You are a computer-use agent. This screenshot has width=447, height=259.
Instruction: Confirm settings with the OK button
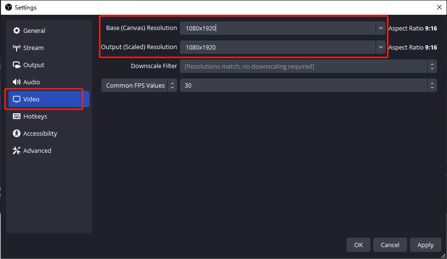coord(358,245)
